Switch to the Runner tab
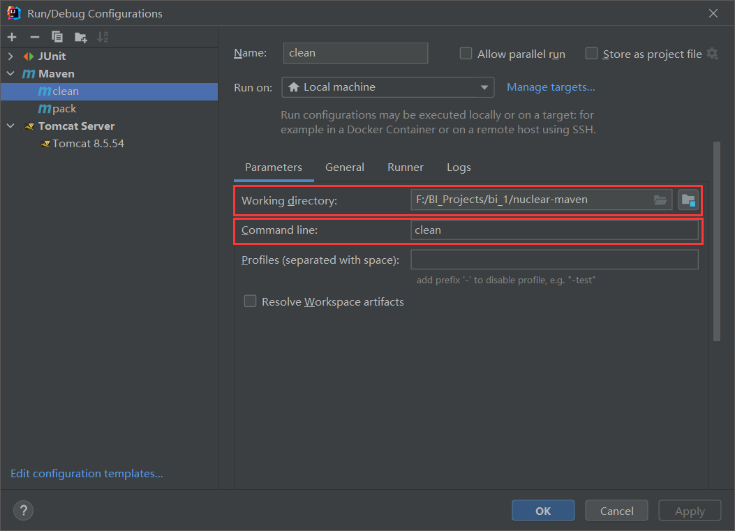 point(405,167)
